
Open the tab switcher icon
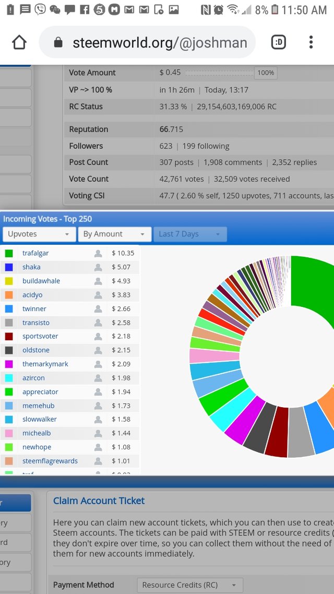point(279,42)
